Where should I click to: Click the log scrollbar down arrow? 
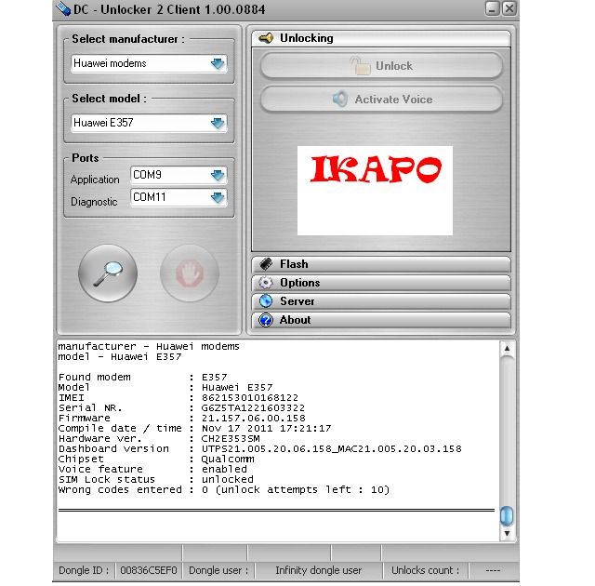coord(507,533)
